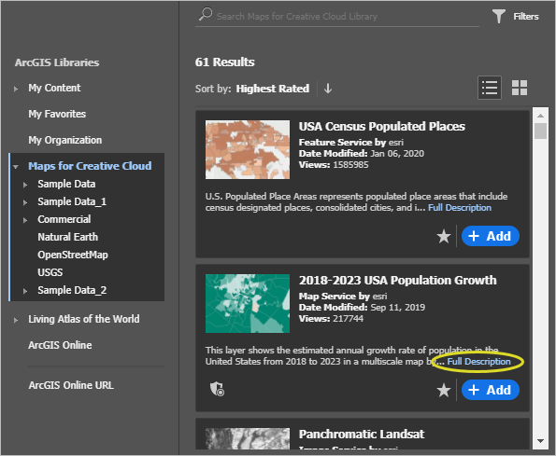Open ArcGIS Online URL option

[x=71, y=385]
